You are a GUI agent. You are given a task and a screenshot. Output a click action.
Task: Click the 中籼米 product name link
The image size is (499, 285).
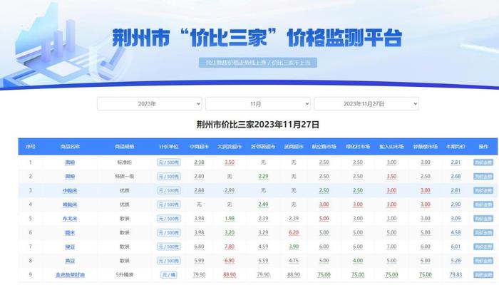(71, 190)
